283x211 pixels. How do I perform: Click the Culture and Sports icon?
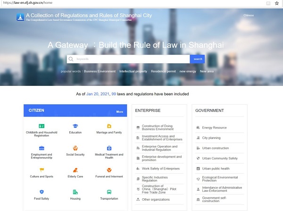point(42,170)
